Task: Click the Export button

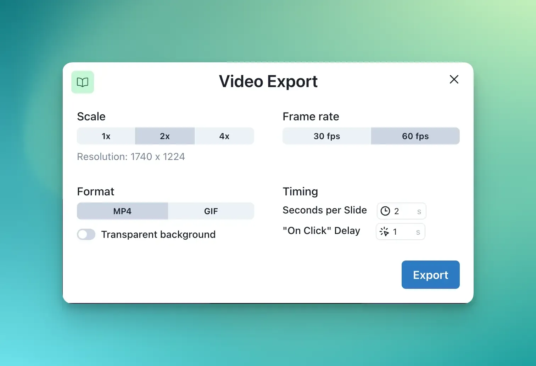Action: (431, 275)
